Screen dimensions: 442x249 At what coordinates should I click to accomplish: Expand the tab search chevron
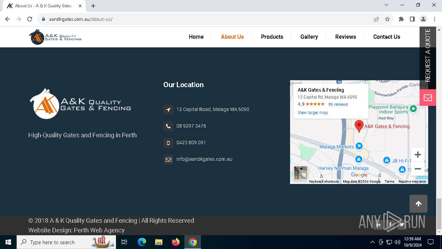pyautogui.click(x=386, y=5)
